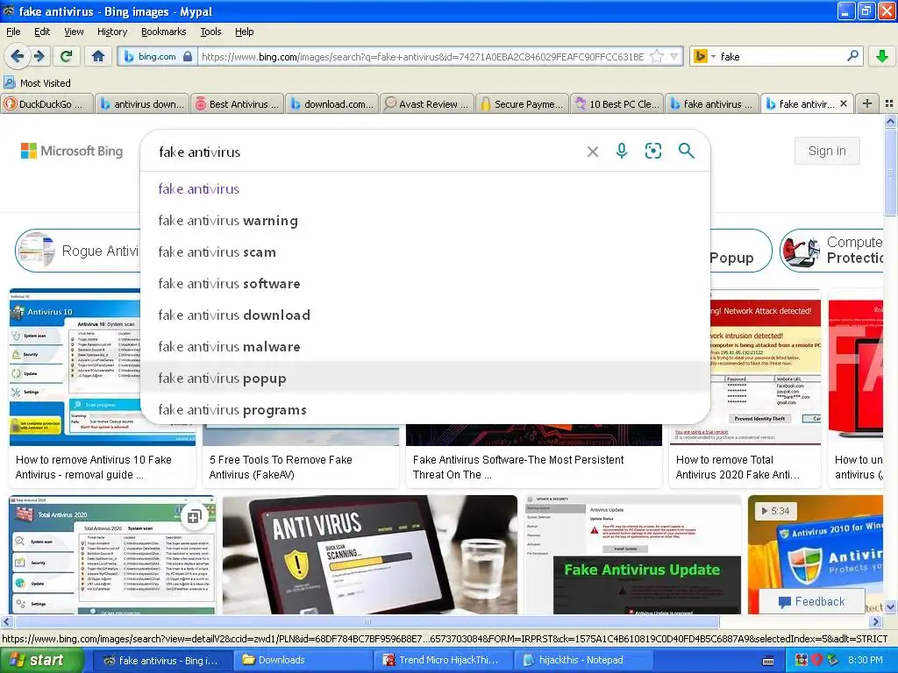Switch to Downloads taskbar window
Image resolution: width=898 pixels, height=673 pixels.
coord(304,660)
